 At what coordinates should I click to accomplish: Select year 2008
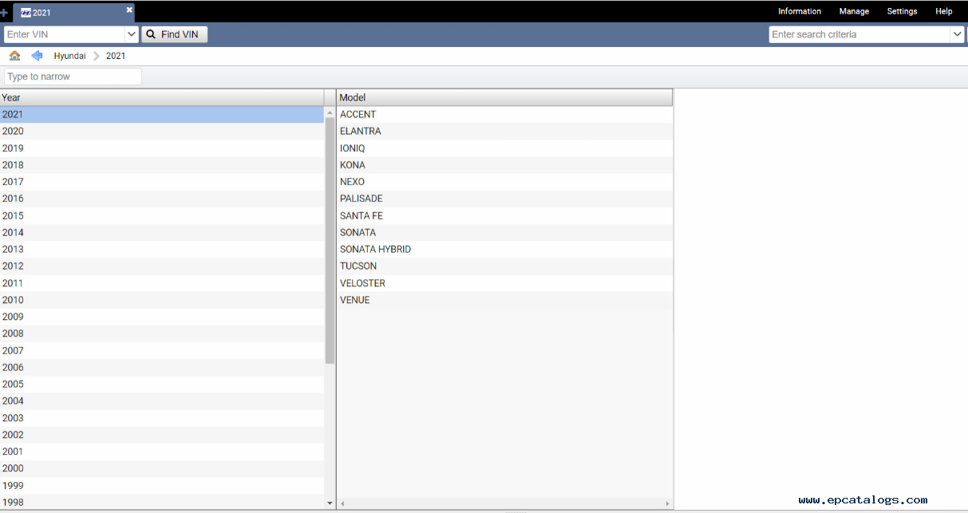[x=162, y=333]
